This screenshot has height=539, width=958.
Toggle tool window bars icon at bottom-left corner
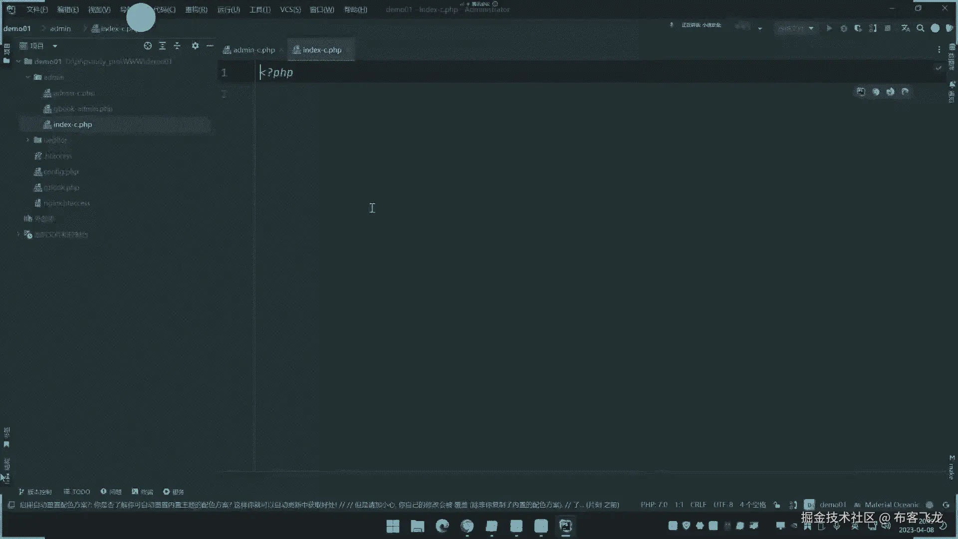11,505
